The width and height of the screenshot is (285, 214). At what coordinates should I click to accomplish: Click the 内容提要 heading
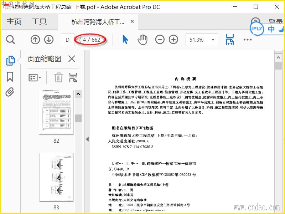tap(185, 79)
